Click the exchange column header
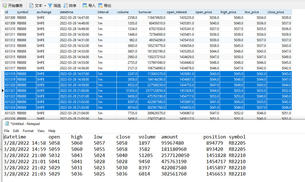305x182 pixels. click(48, 12)
